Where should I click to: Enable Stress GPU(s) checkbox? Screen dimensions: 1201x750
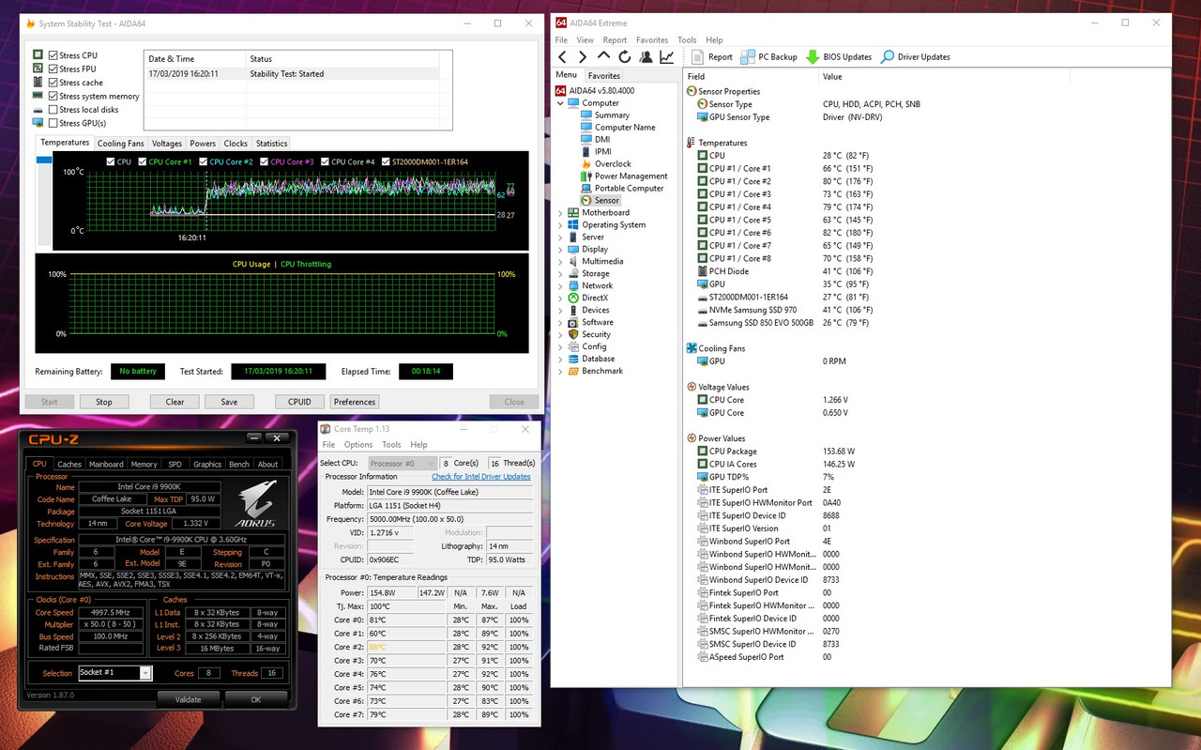(x=53, y=123)
